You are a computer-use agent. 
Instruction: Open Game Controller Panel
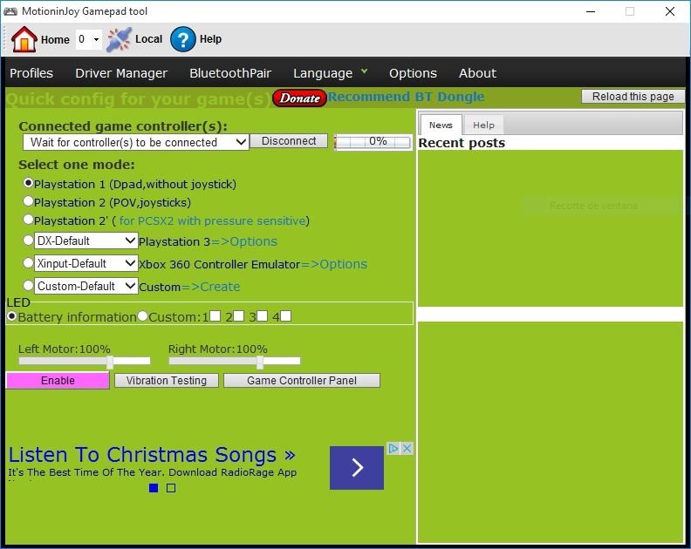click(x=301, y=381)
